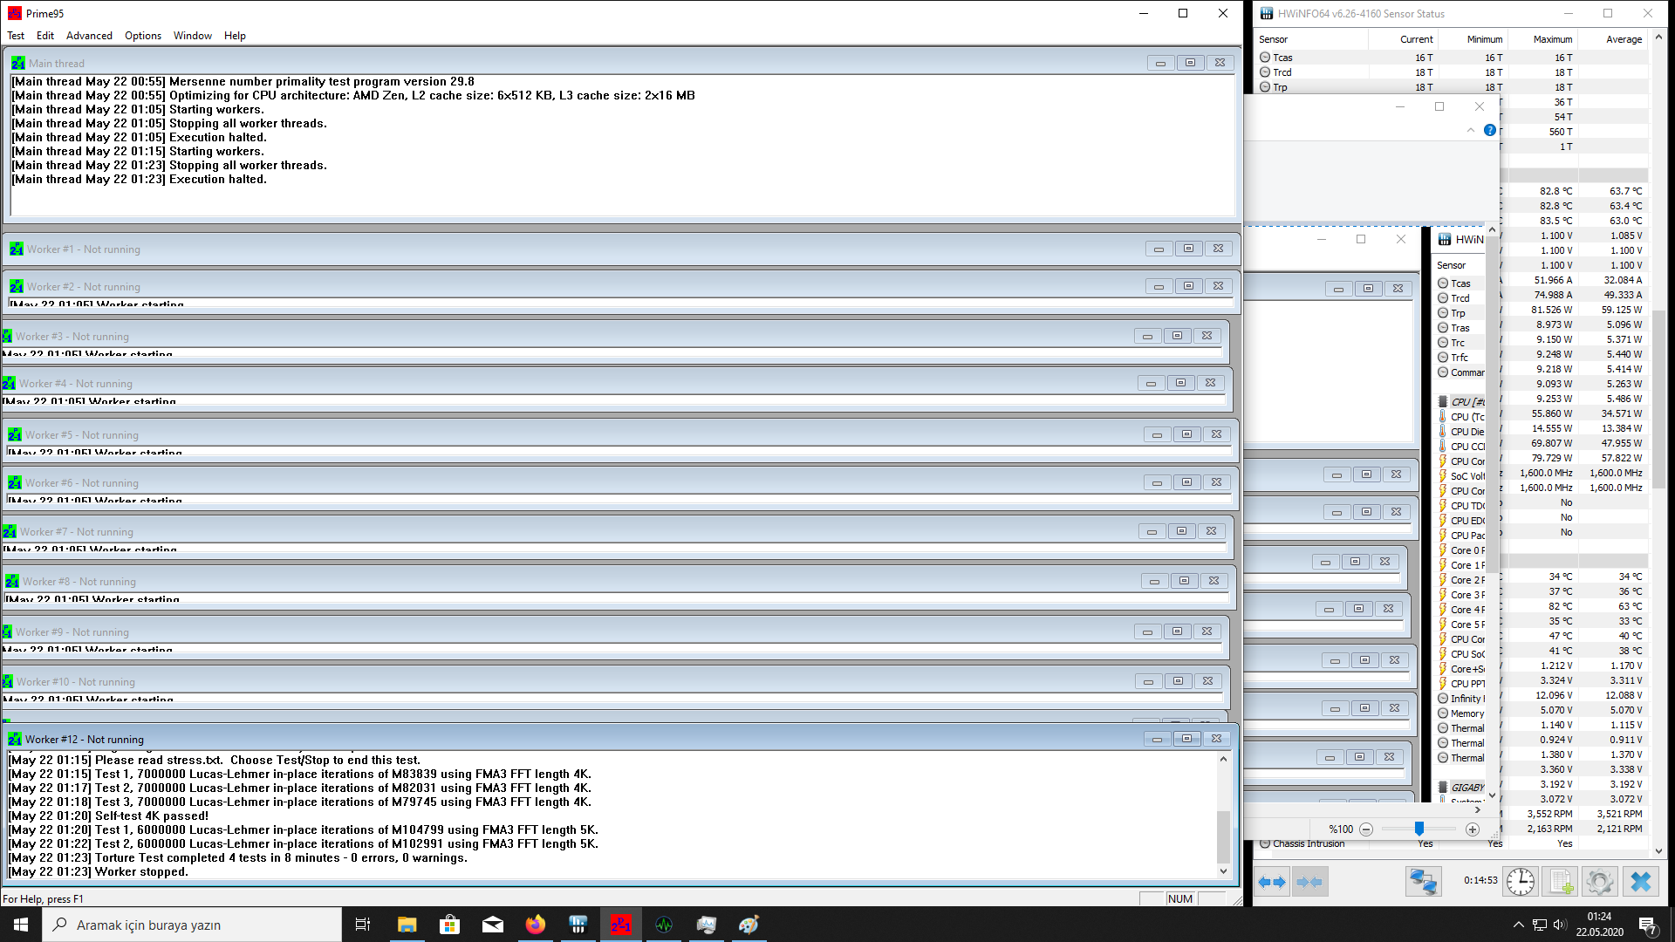Open the Prime95 icon in the taskbar

[x=620, y=925]
